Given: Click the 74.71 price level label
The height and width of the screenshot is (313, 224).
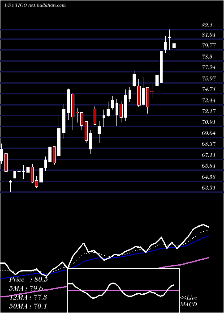Looking at the screenshot, I should pos(209,89).
